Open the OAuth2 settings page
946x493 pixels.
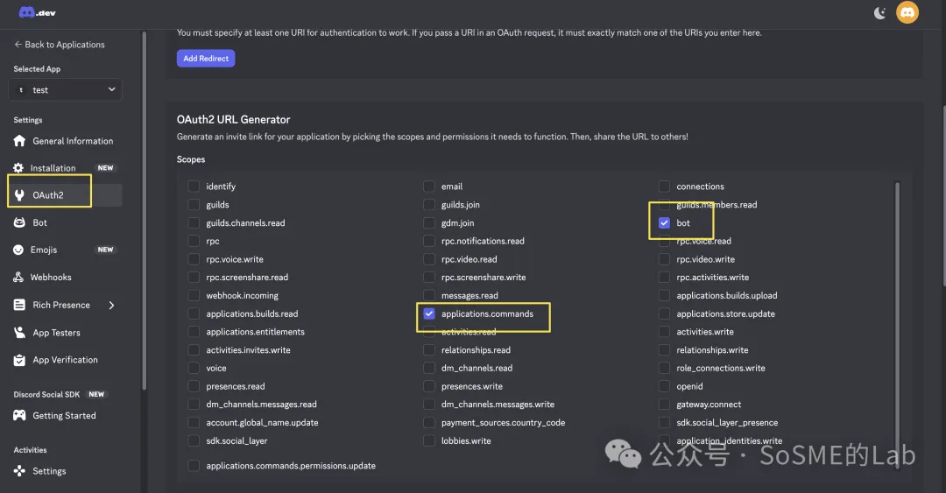click(x=48, y=195)
